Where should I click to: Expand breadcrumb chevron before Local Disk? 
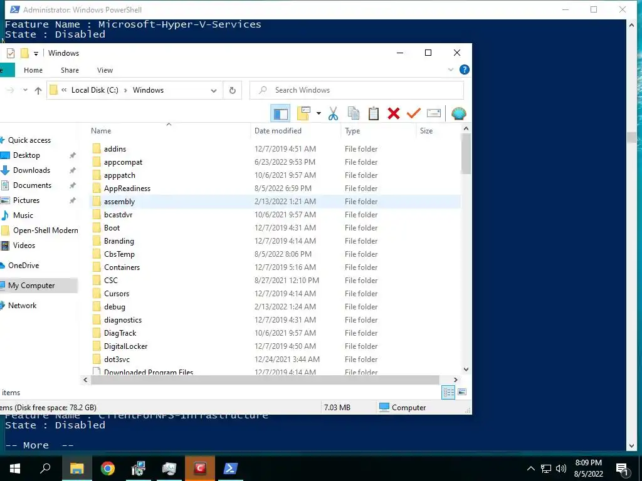tap(64, 90)
